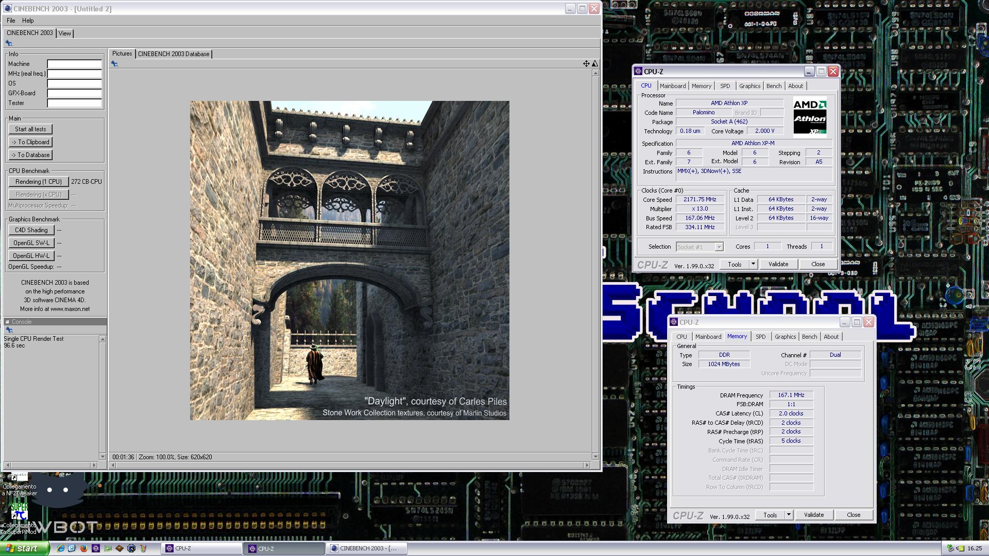Viewport: 989px width, 556px height.
Task: Open Mainboard tab in upper CPU-Z
Action: tap(673, 86)
